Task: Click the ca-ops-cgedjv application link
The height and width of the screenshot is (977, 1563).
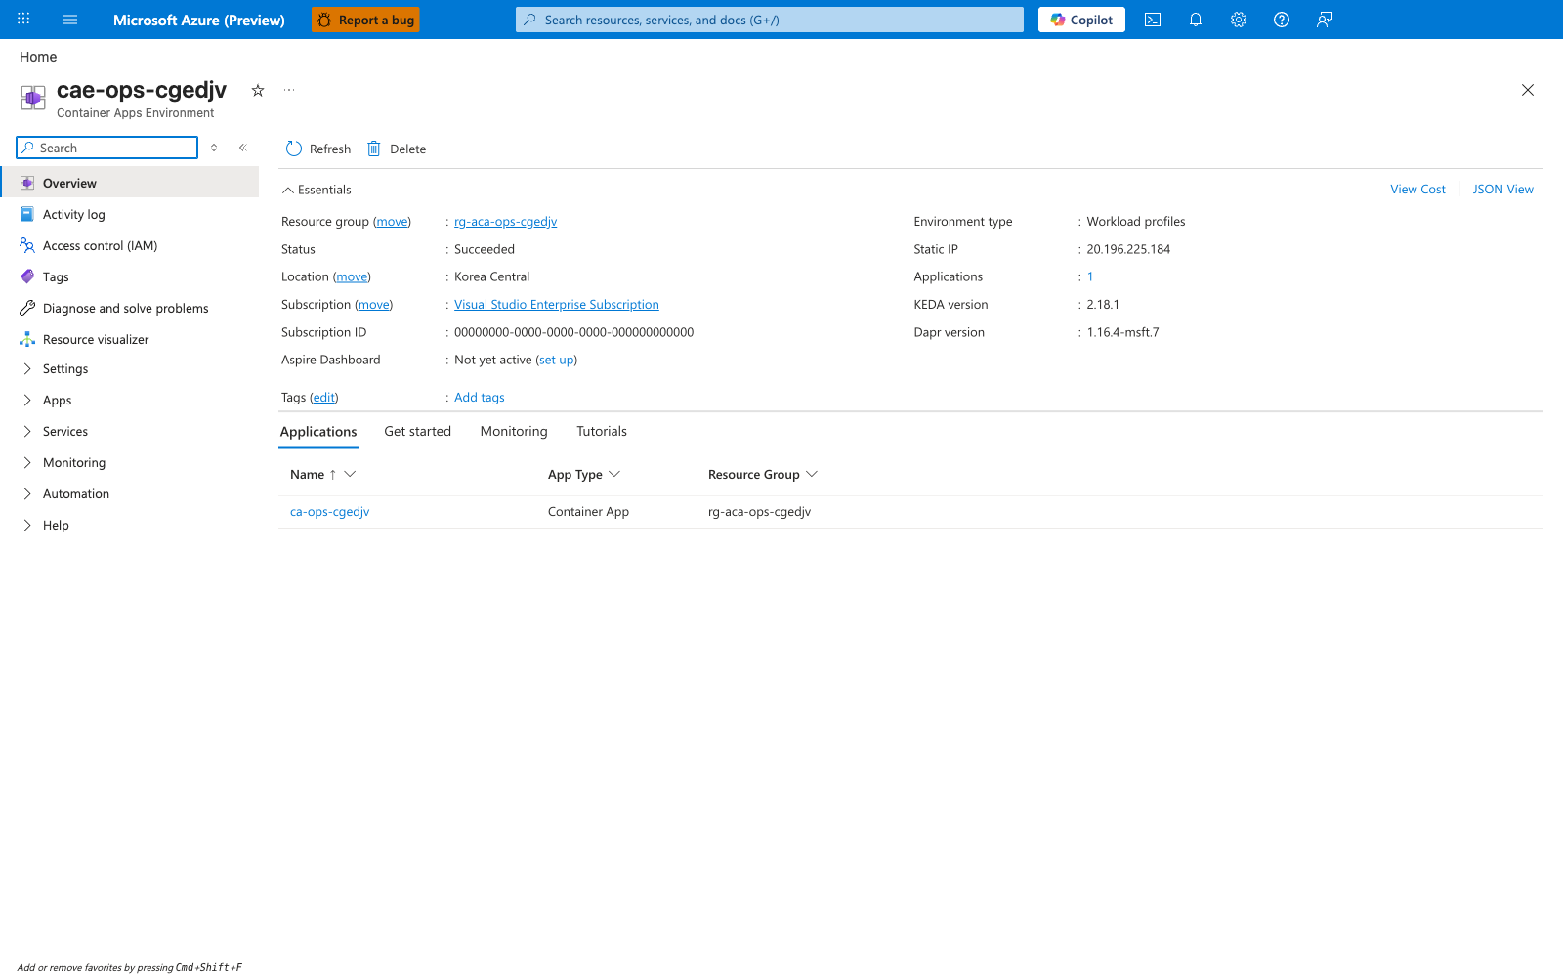Action: (x=329, y=512)
